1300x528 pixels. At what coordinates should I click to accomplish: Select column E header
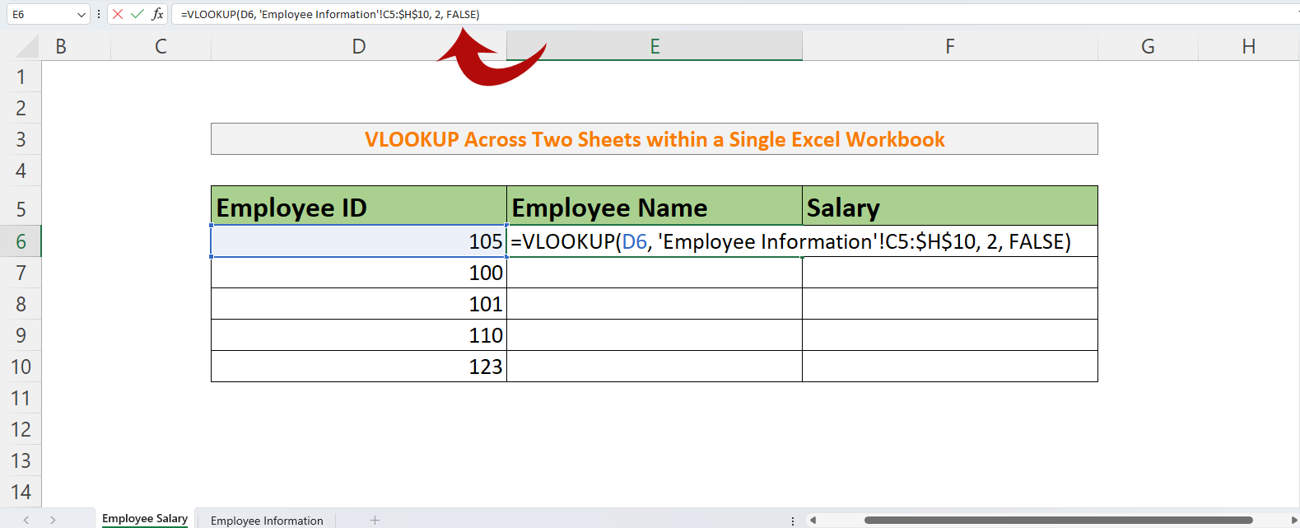click(x=655, y=46)
